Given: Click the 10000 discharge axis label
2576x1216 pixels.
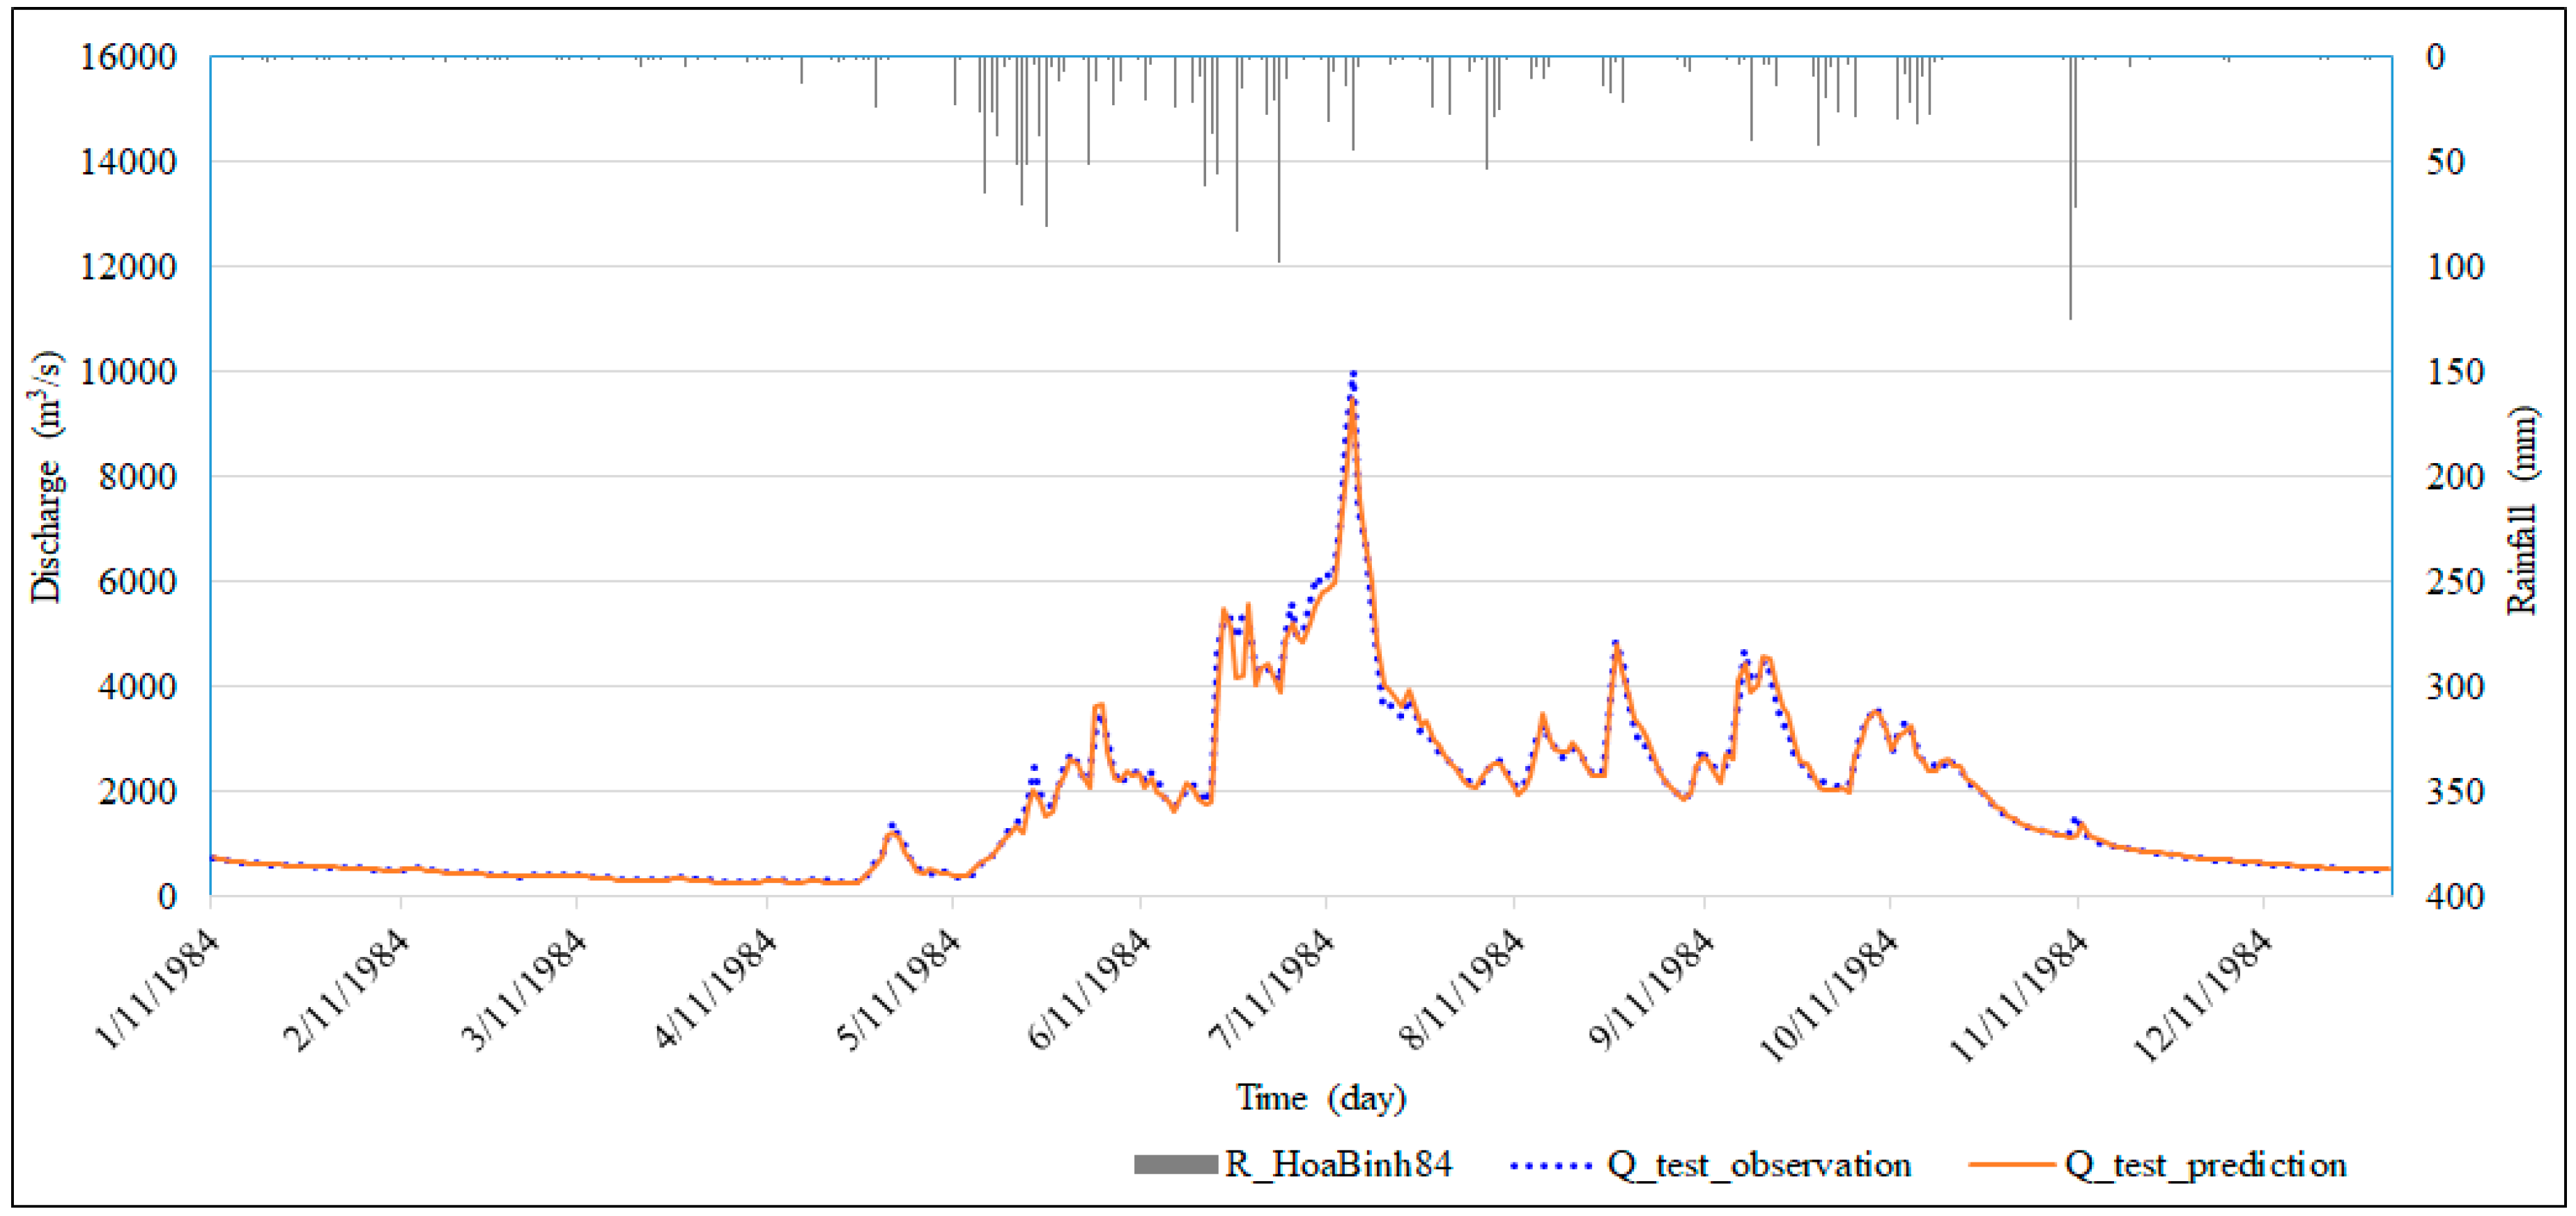Looking at the screenshot, I should [128, 372].
